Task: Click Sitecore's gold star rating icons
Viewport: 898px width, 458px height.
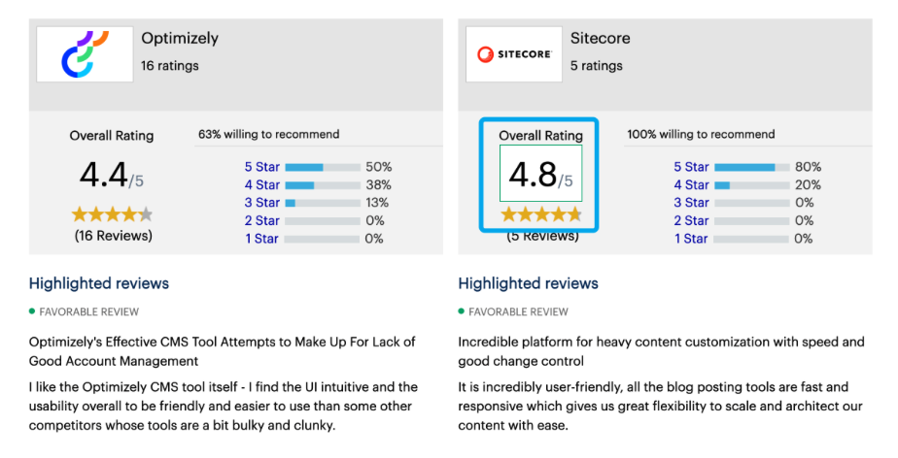Action: click(541, 214)
